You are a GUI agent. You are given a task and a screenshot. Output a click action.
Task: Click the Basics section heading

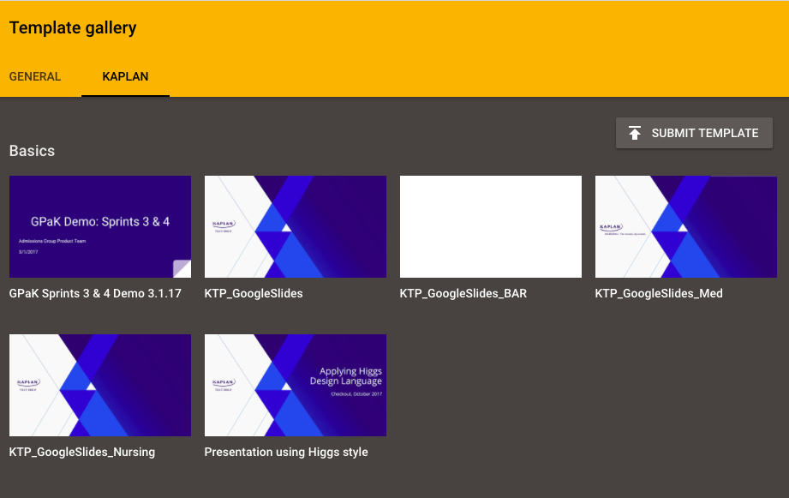pos(32,151)
